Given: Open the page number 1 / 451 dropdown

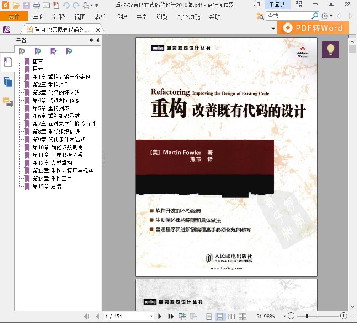Looking at the screenshot, I should point(151,316).
